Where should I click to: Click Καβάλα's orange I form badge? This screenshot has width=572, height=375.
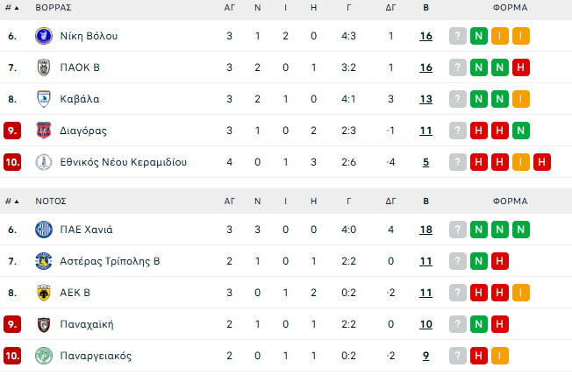(x=520, y=99)
